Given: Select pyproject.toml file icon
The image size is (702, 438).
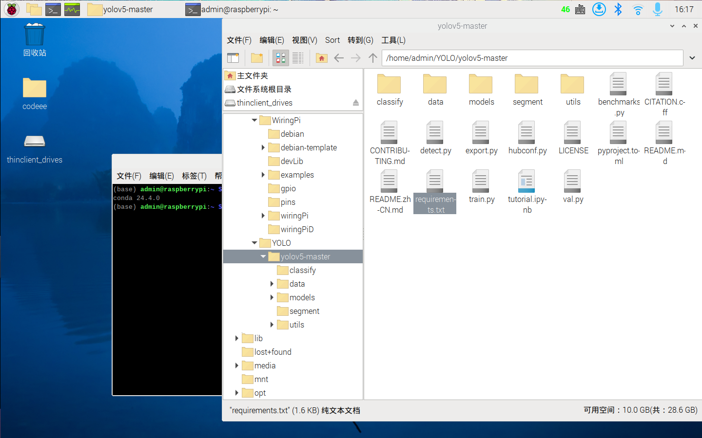Looking at the screenshot, I should pyautogui.click(x=618, y=132).
